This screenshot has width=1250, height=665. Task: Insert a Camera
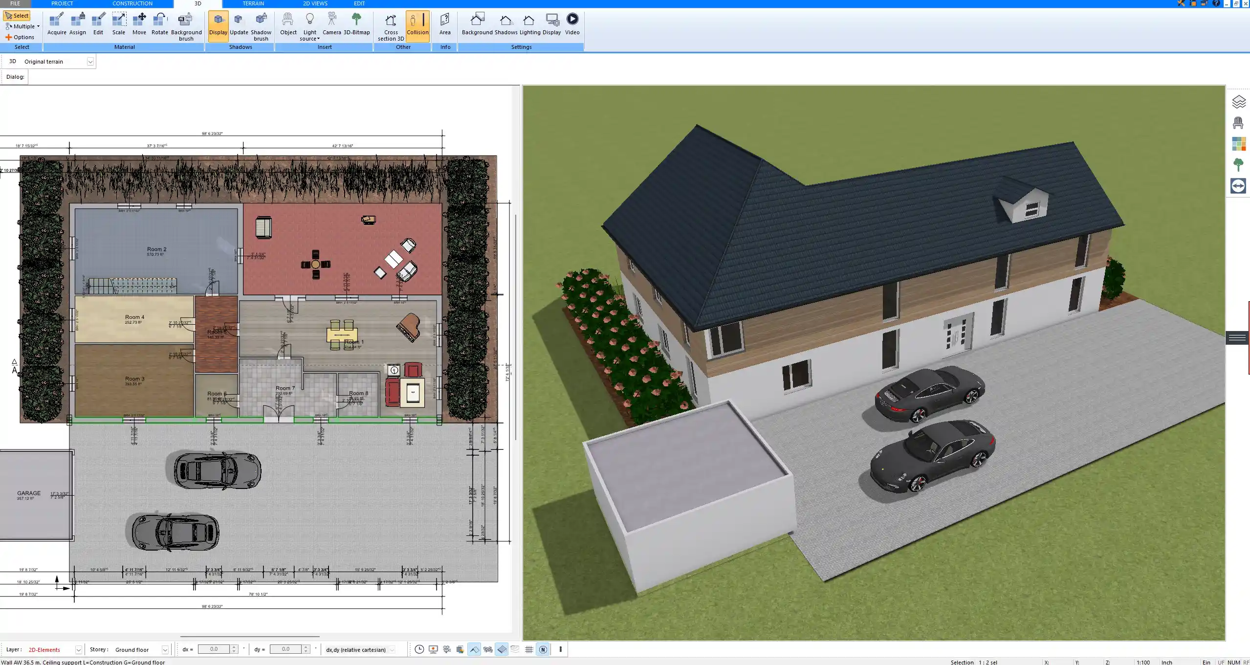332,24
